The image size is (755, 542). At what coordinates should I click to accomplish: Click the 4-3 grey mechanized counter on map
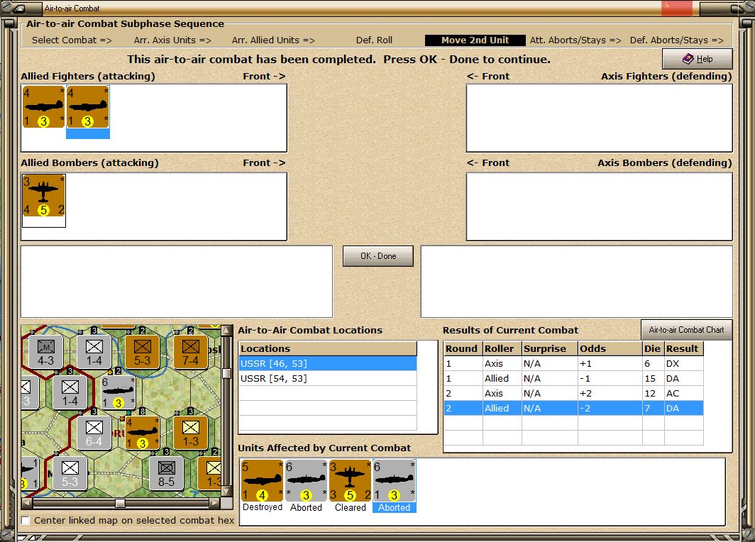[45, 352]
